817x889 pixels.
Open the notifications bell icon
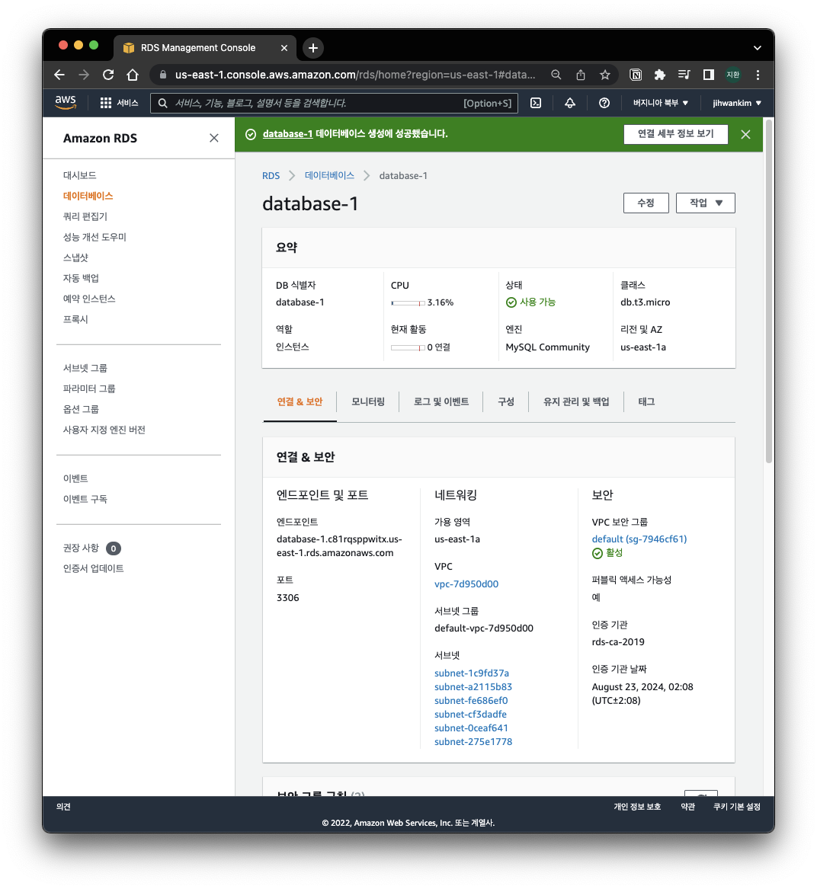point(569,103)
